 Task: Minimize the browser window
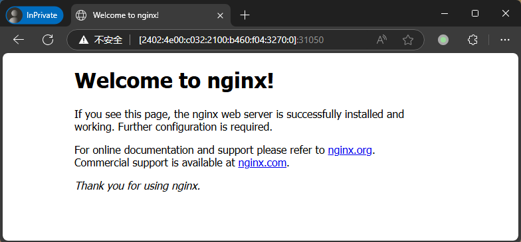(444, 13)
